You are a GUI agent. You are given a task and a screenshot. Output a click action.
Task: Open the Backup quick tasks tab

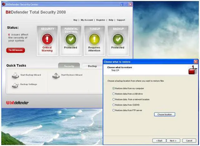point(92,66)
